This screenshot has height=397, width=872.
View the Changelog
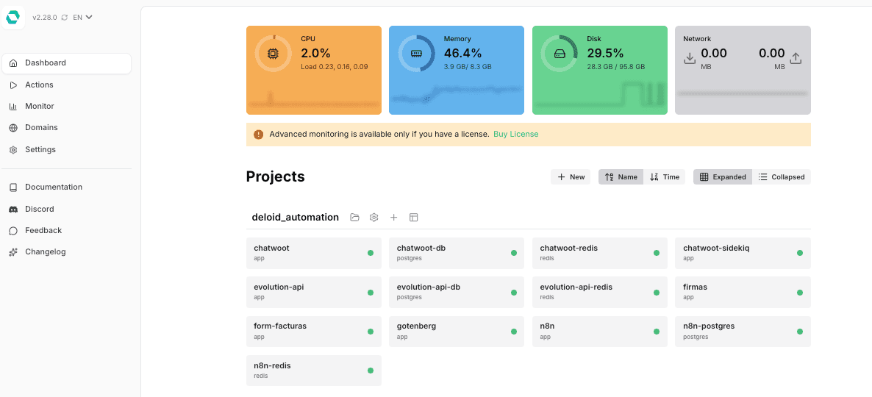point(67,252)
